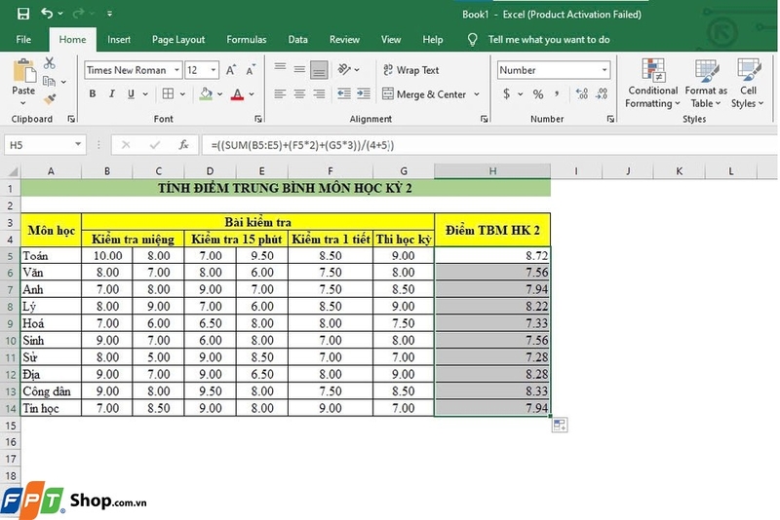Click the Increase Font Size icon
Viewport: 780px width, 520px height.
coord(233,70)
